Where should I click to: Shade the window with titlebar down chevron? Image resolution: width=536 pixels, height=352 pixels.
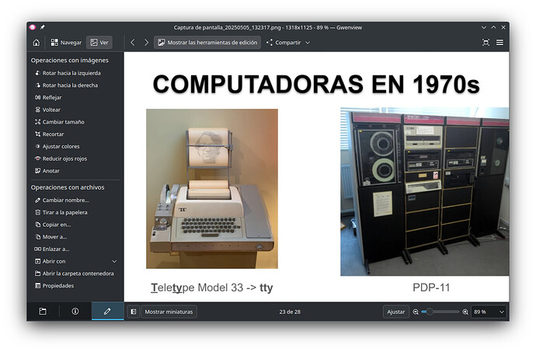484,27
